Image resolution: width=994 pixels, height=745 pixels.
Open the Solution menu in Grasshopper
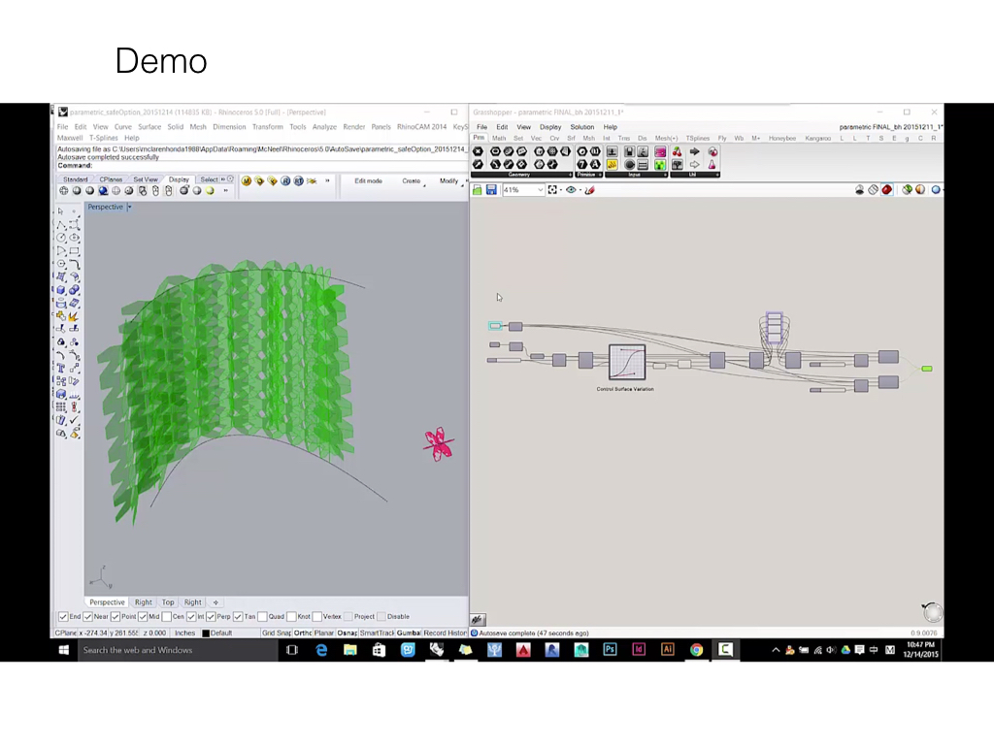(x=581, y=127)
